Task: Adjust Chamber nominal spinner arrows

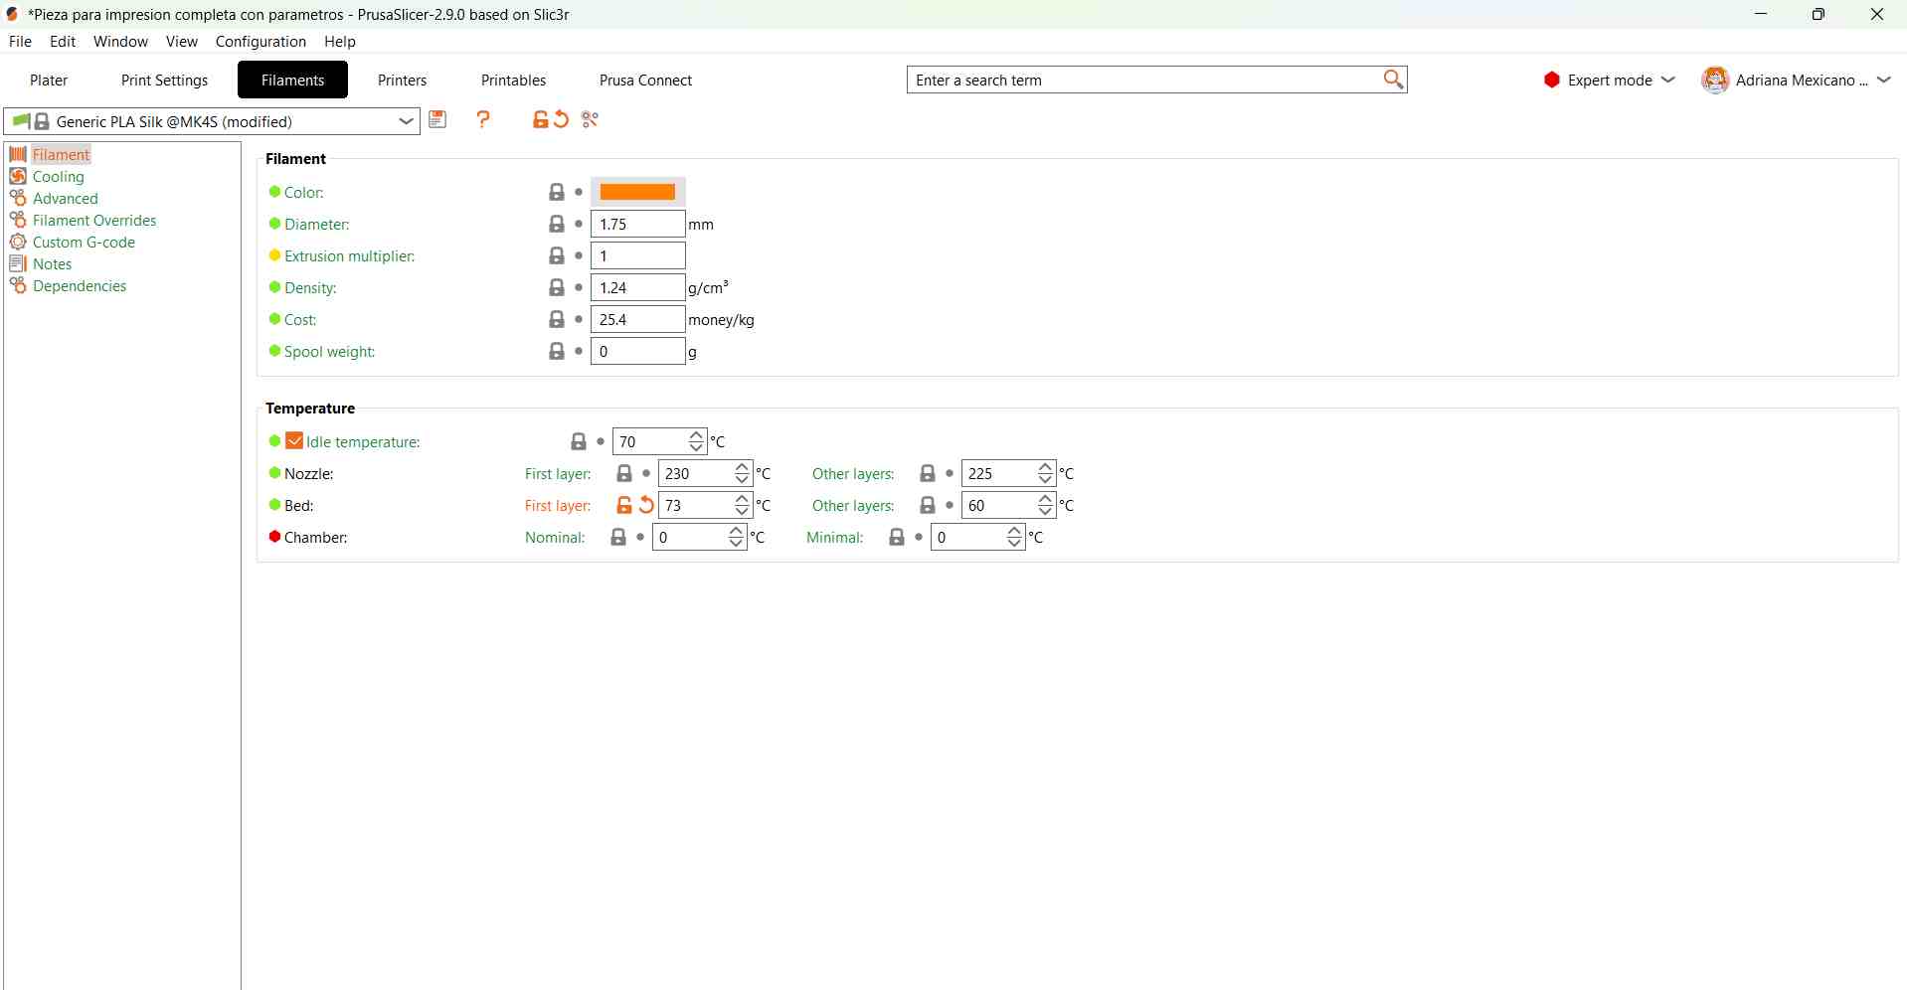Action: click(737, 537)
